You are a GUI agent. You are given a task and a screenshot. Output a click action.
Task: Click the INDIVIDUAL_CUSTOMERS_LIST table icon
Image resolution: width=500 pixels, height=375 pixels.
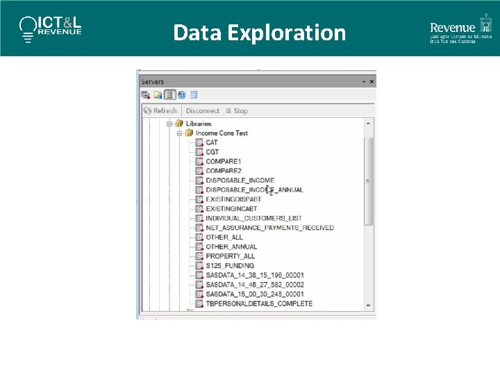point(199,219)
